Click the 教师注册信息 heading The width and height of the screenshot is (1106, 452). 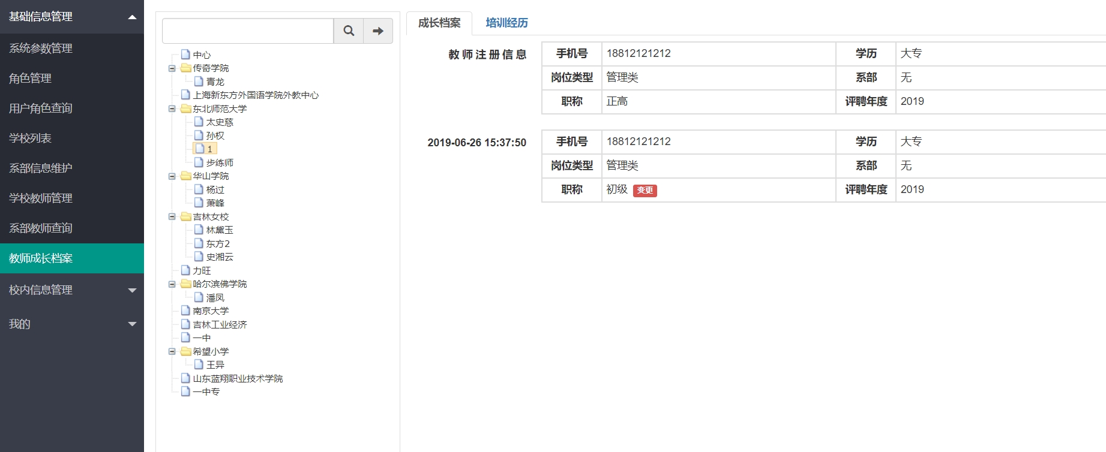pyautogui.click(x=487, y=55)
